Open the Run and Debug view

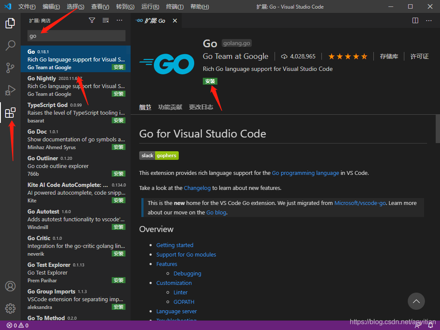(x=10, y=90)
